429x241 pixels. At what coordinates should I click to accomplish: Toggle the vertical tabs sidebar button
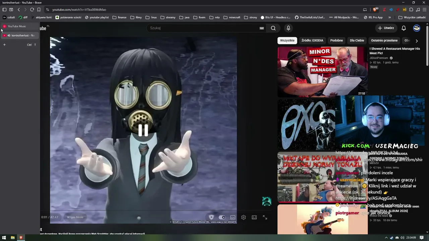point(4,10)
